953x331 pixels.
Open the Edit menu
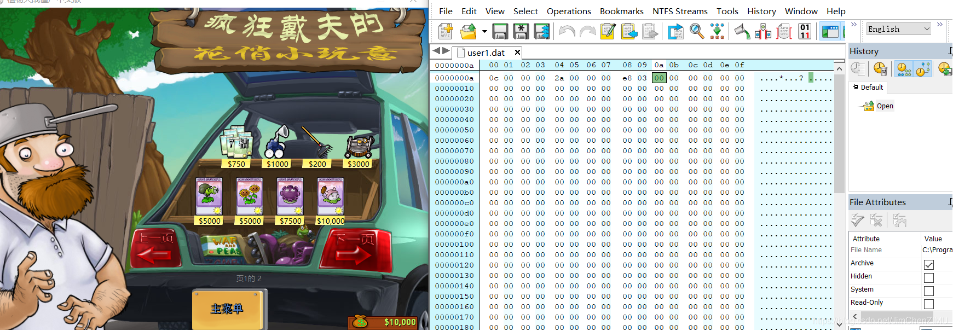[469, 11]
